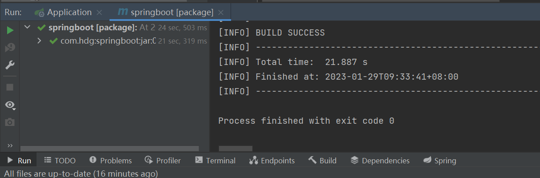Close the springboot [package] tab
Image resolution: width=540 pixels, height=178 pixels.
(221, 12)
